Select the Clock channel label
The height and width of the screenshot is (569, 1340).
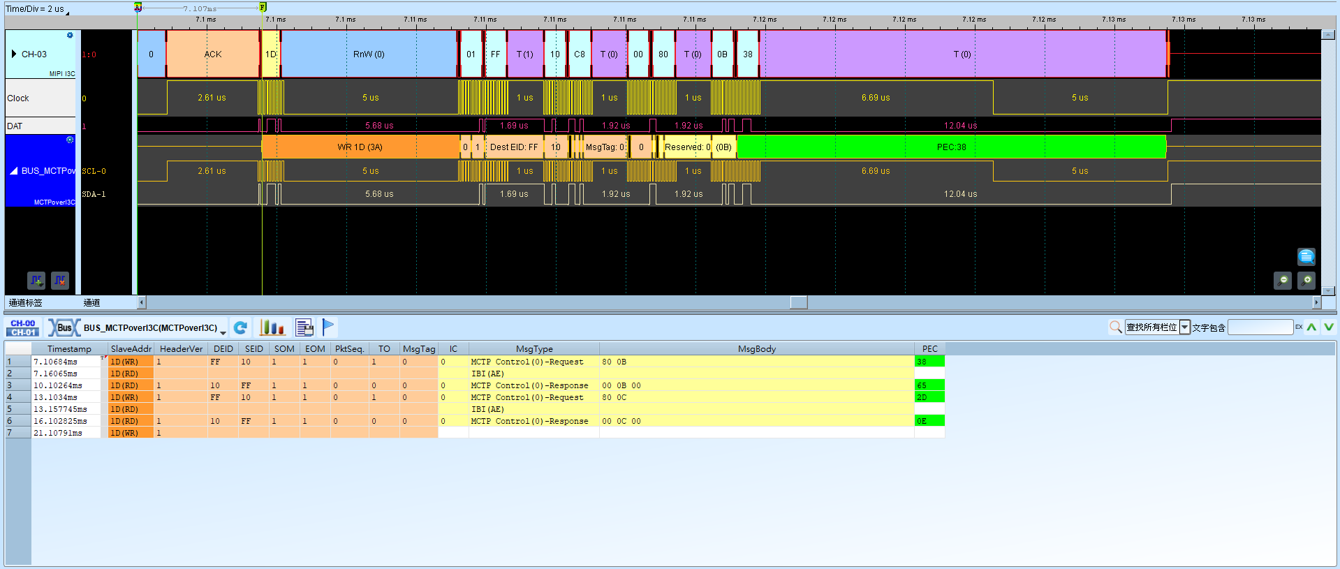tap(40, 98)
